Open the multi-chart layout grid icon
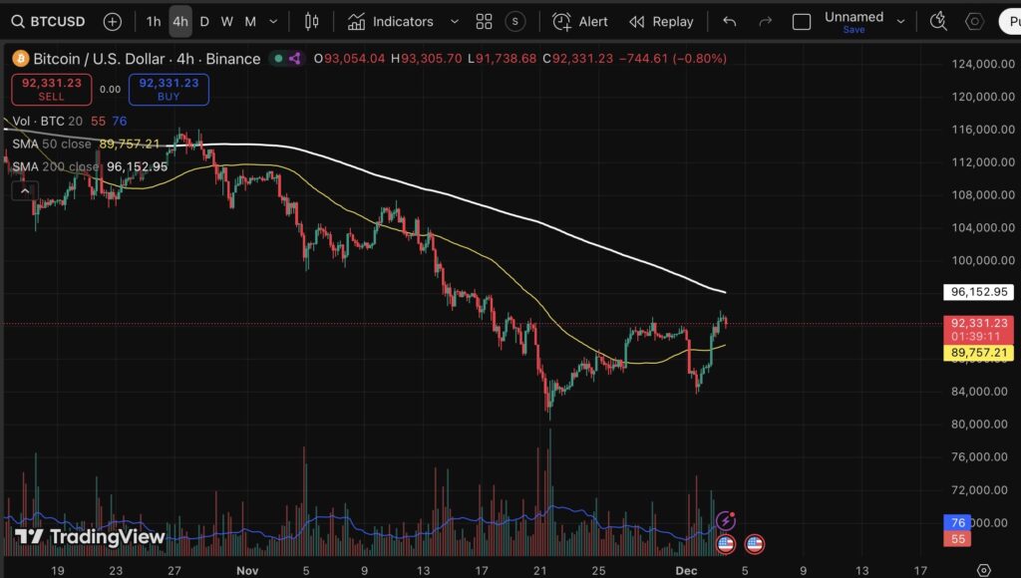The width and height of the screenshot is (1021, 578). [x=484, y=21]
